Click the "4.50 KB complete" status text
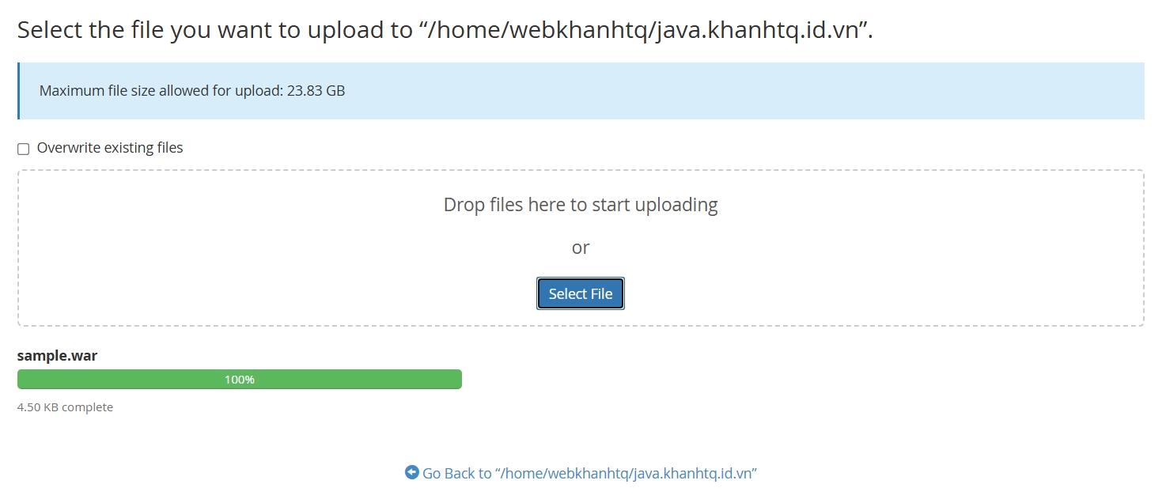 [x=65, y=407]
